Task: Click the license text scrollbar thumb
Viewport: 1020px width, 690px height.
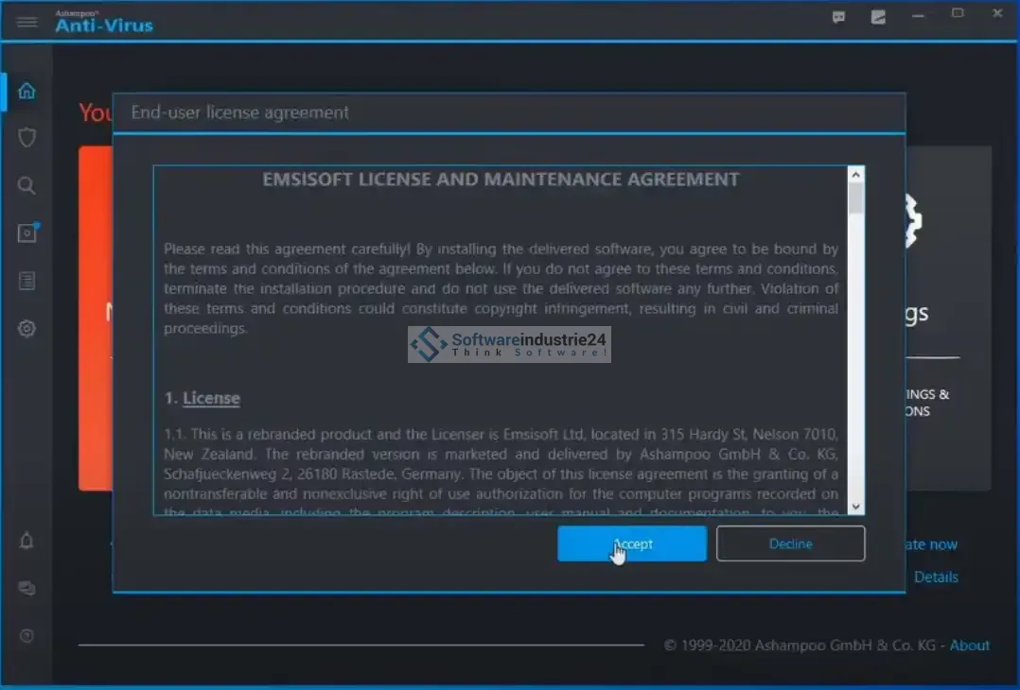Action: 856,198
